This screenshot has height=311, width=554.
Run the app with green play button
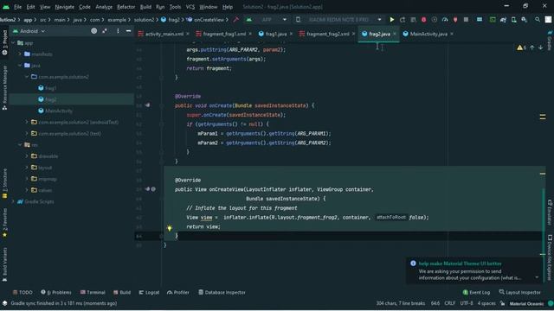391,20
